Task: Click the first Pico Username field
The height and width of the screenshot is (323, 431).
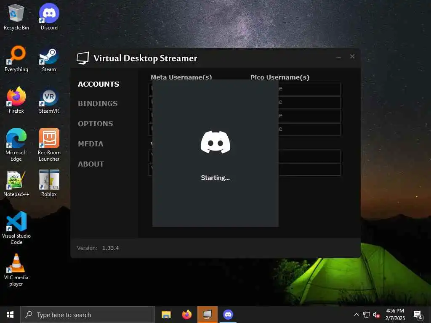Action: pyautogui.click(x=310, y=89)
